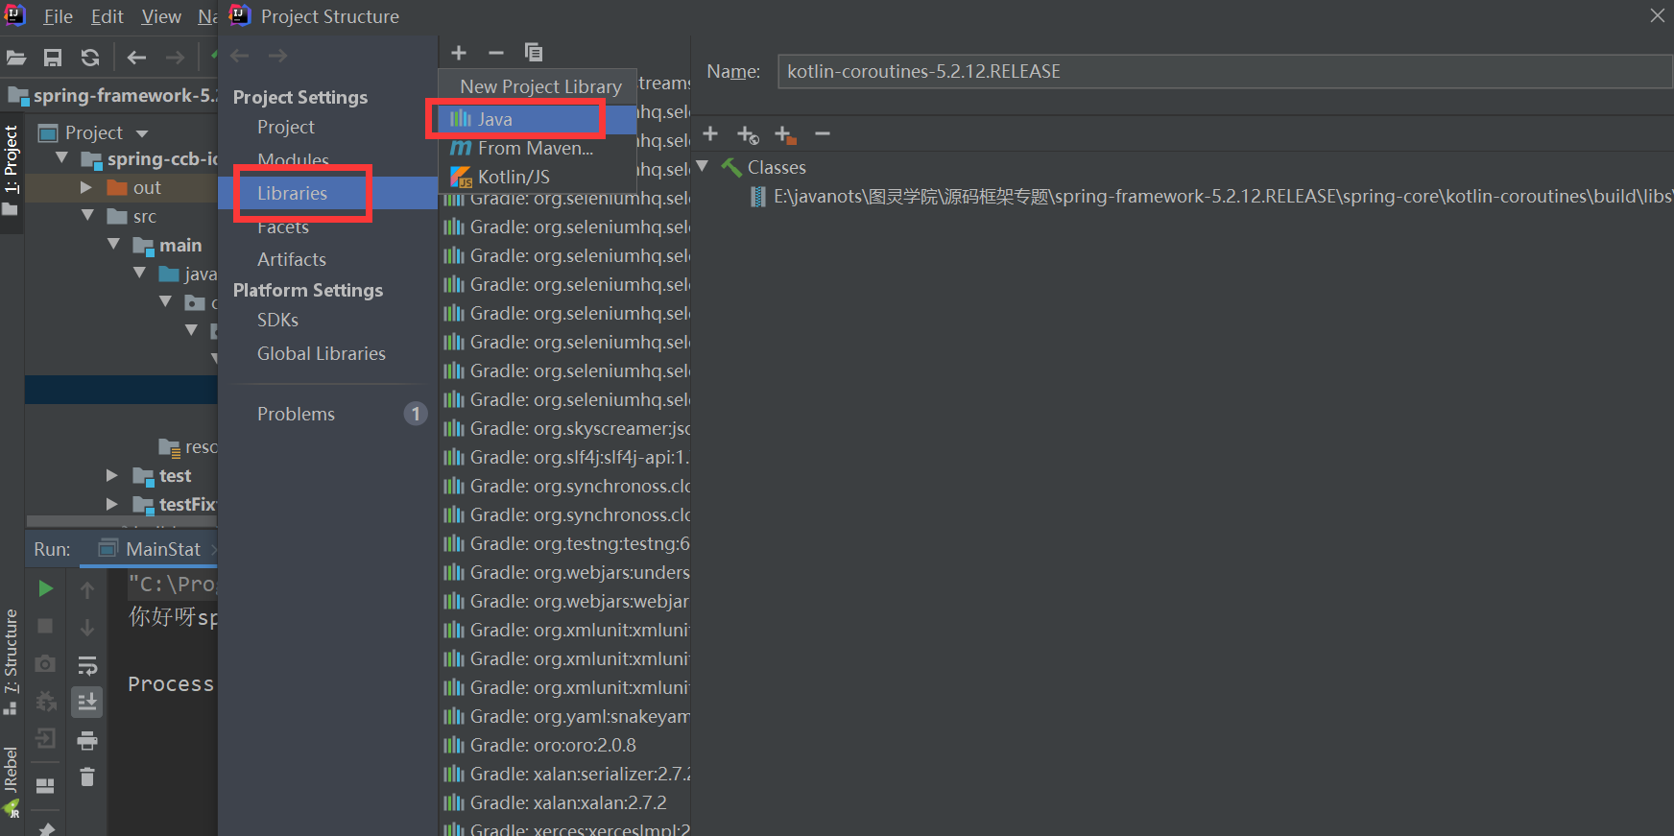1674x836 pixels.
Task: Open the Project view dropdown arrow
Action: 142,133
